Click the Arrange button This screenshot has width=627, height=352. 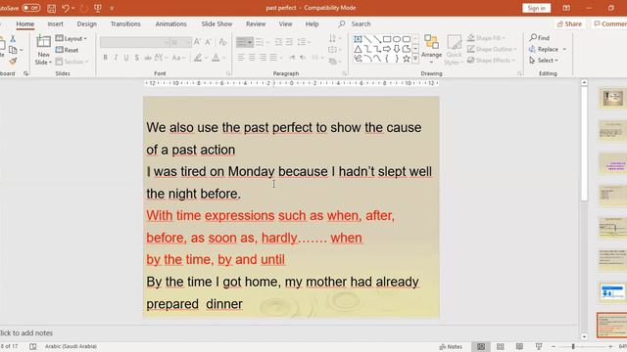431,50
